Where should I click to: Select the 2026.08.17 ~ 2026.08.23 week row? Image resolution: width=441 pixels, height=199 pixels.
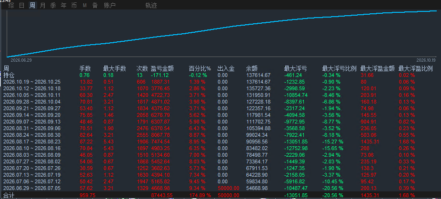point(220,142)
